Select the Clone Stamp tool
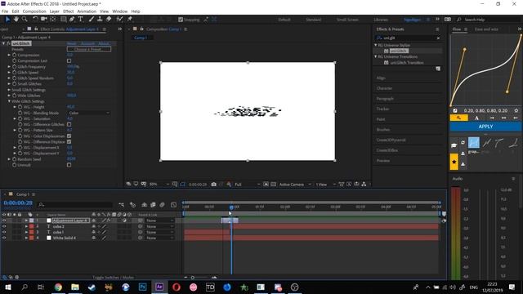 tap(100, 20)
